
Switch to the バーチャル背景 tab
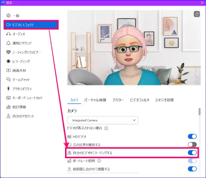click(95, 100)
